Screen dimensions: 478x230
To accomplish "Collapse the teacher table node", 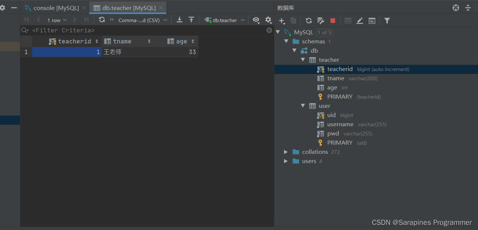I will pyautogui.click(x=303, y=60).
